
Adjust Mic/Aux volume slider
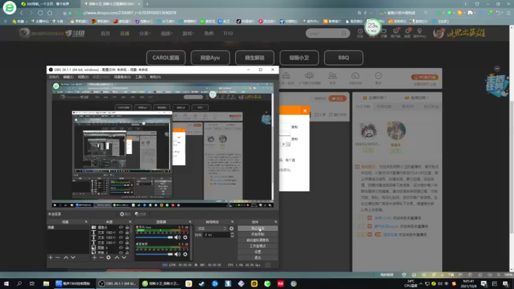pyautogui.click(x=154, y=237)
